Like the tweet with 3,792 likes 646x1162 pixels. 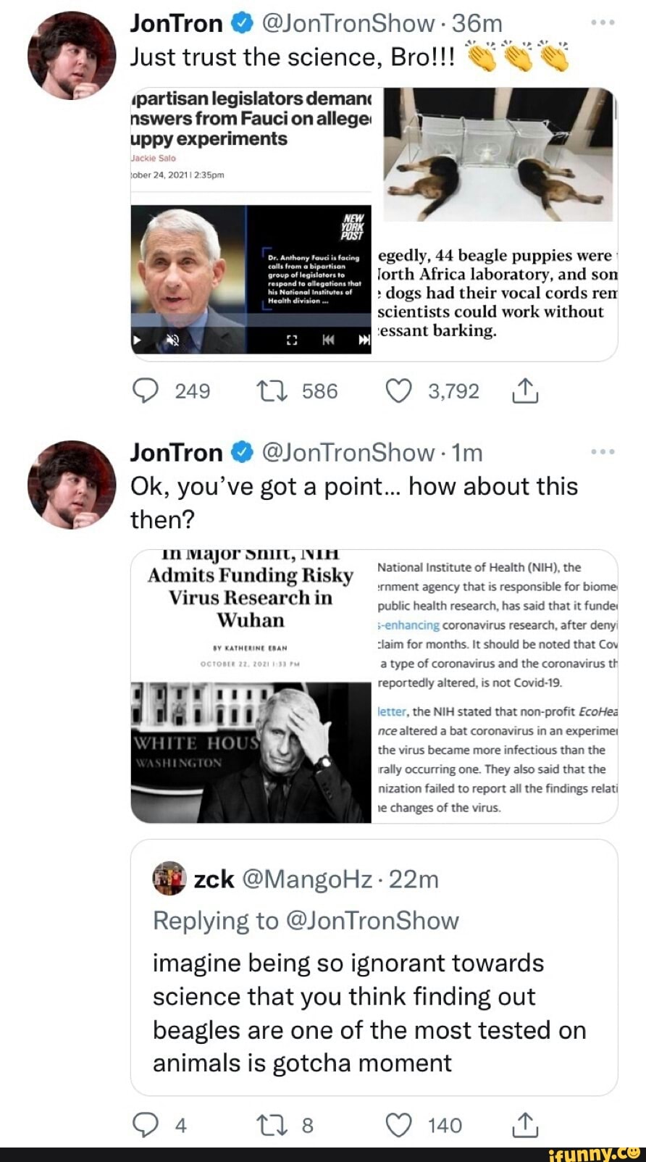coord(398,391)
